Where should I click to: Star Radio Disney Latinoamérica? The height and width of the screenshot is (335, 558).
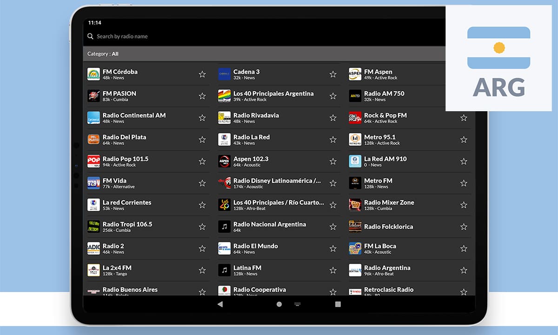tap(333, 183)
